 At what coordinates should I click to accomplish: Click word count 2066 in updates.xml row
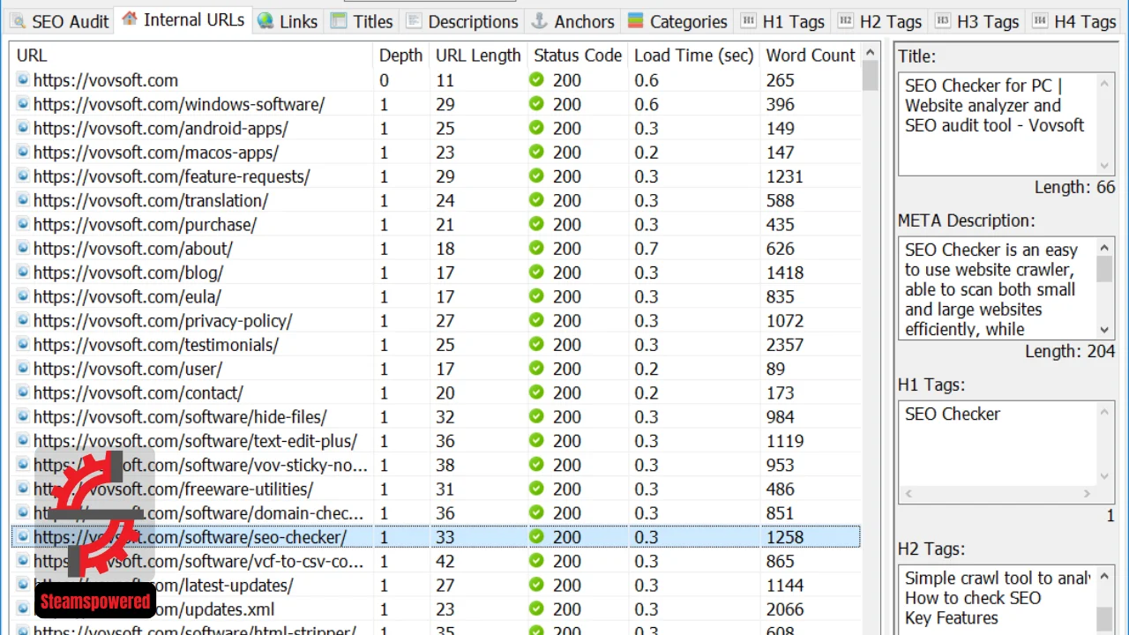[x=785, y=609]
